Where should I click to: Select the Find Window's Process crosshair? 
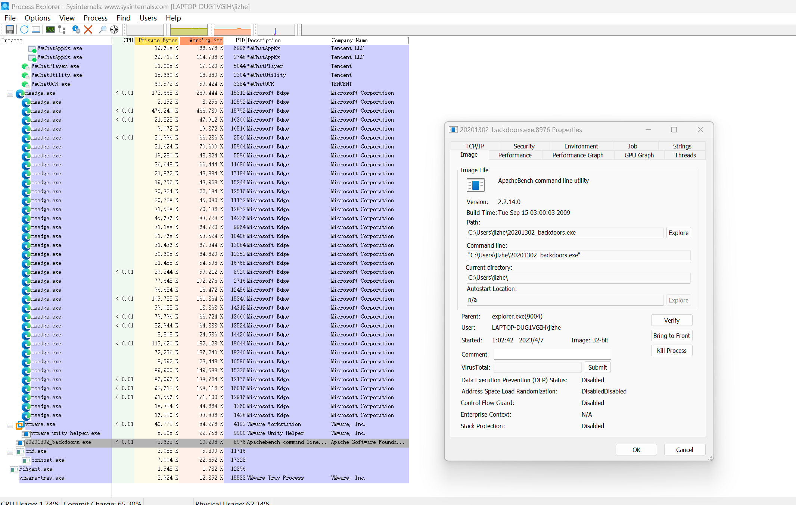pyautogui.click(x=114, y=29)
